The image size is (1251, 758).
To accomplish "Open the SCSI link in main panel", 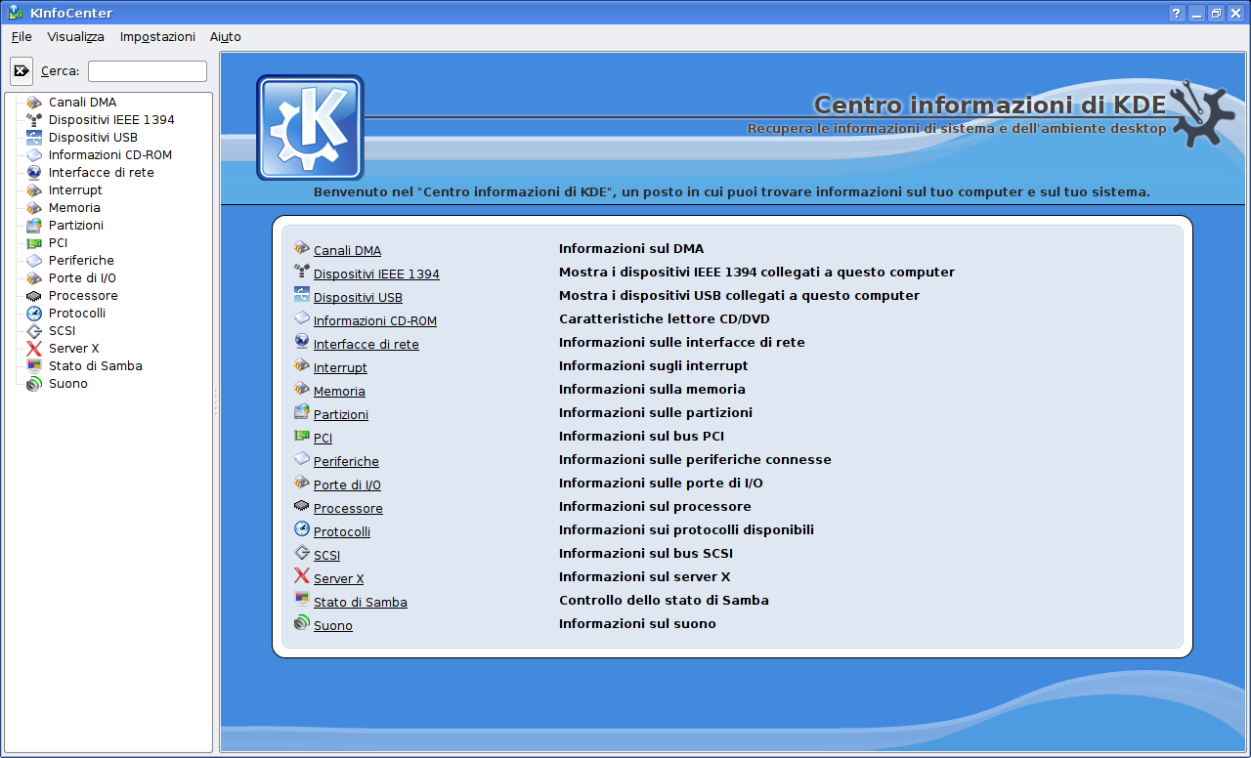I will click(326, 556).
